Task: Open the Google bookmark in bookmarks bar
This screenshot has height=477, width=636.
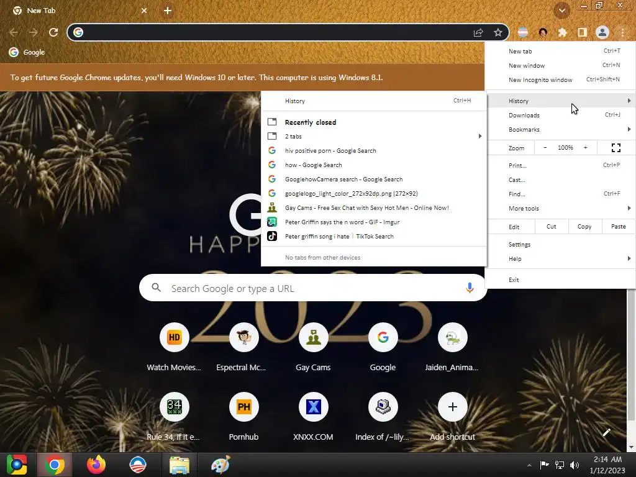Action: point(27,52)
